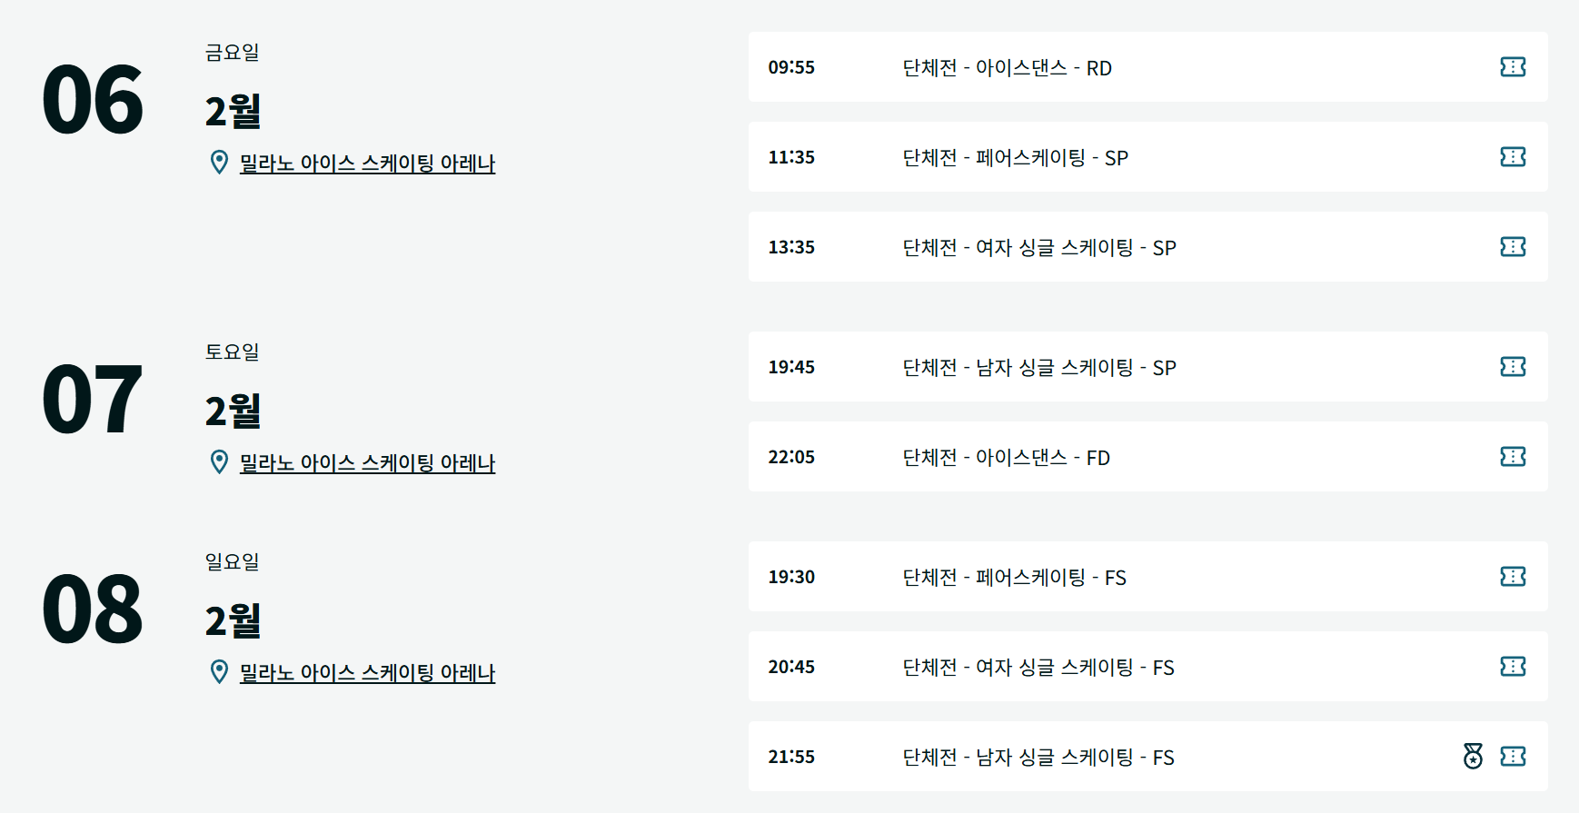Open 밀라노 아이스 스케이팅 아레나 link under February 08
Image resolution: width=1579 pixels, height=813 pixels.
[367, 673]
